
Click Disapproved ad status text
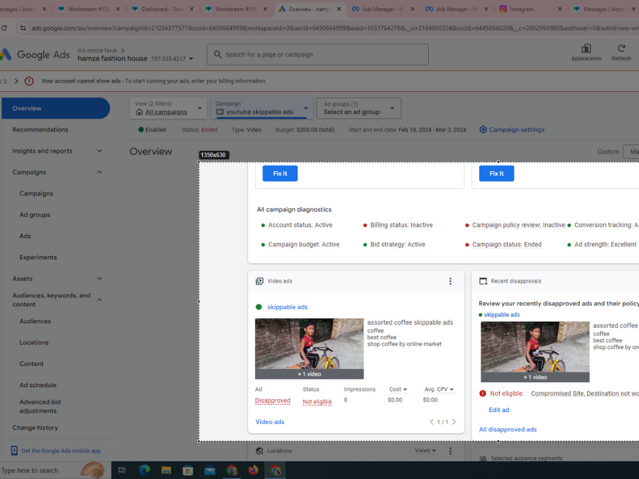(x=273, y=401)
